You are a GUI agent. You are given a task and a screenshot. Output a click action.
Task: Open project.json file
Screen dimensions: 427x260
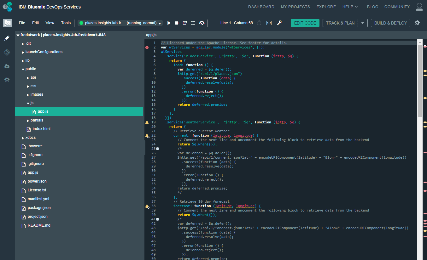[x=38, y=217]
